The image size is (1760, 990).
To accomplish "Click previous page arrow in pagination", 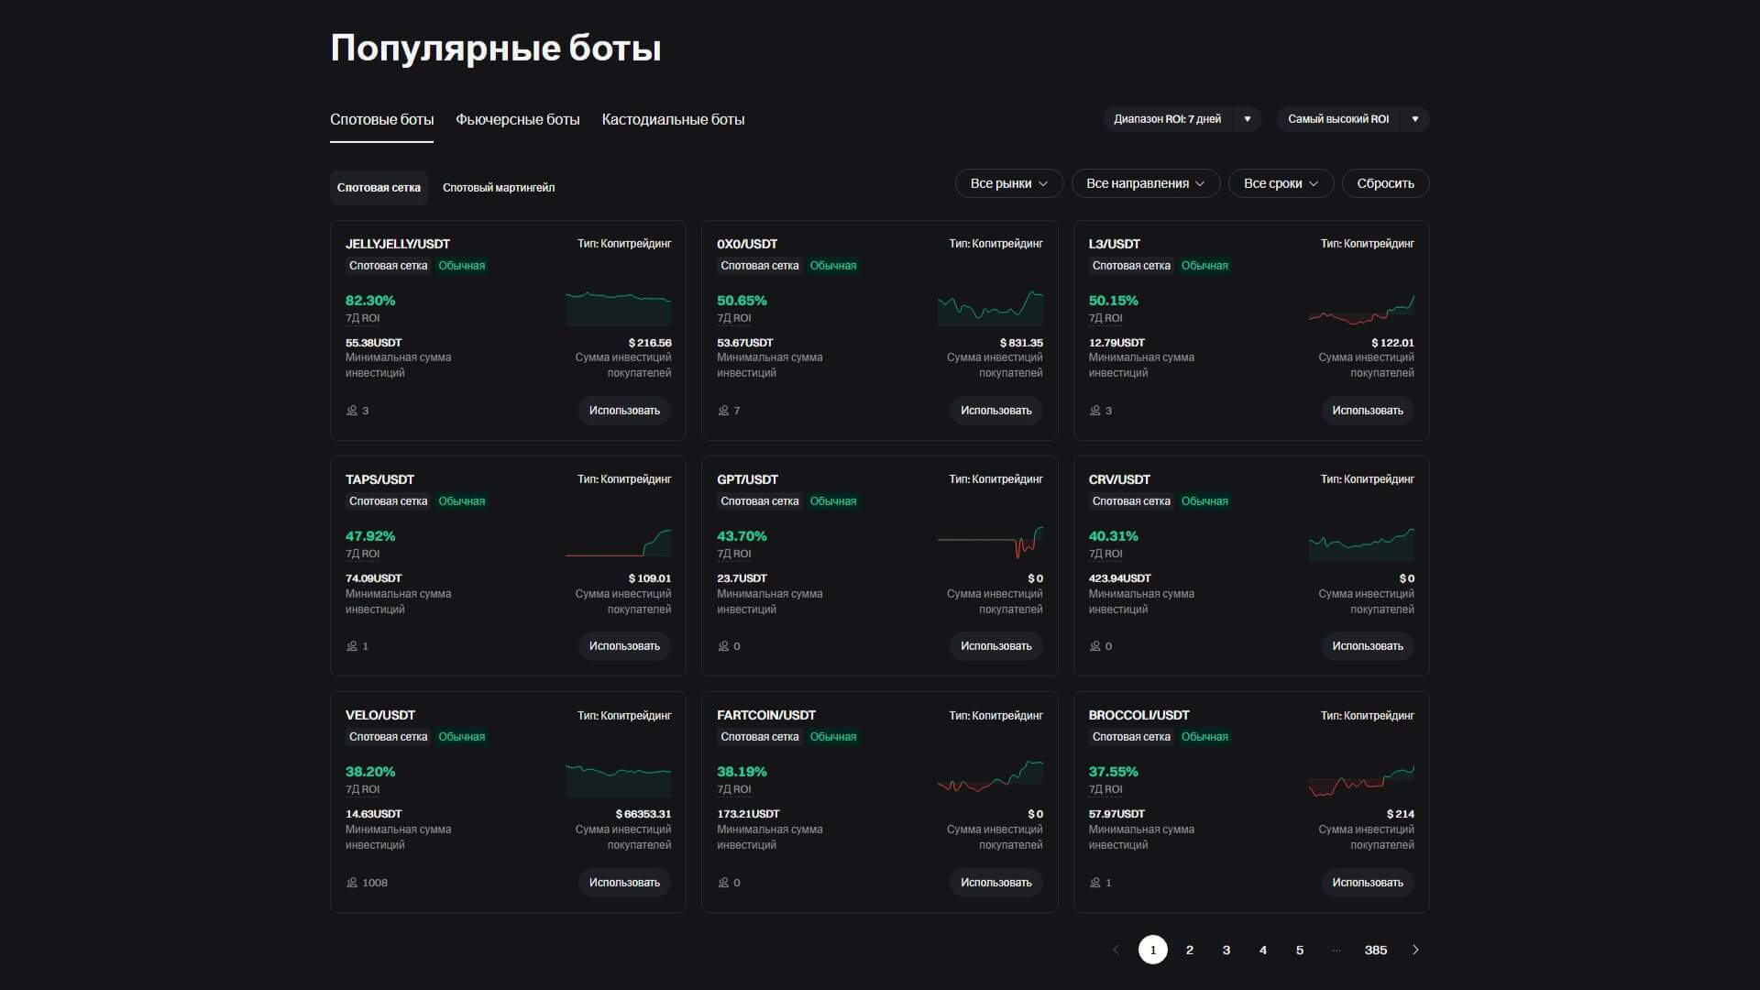I will click(x=1116, y=950).
